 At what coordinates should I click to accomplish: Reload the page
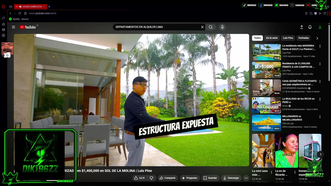[20, 13]
